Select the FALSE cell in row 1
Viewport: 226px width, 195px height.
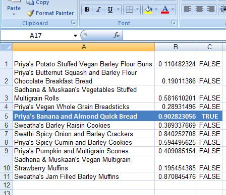click(x=209, y=60)
